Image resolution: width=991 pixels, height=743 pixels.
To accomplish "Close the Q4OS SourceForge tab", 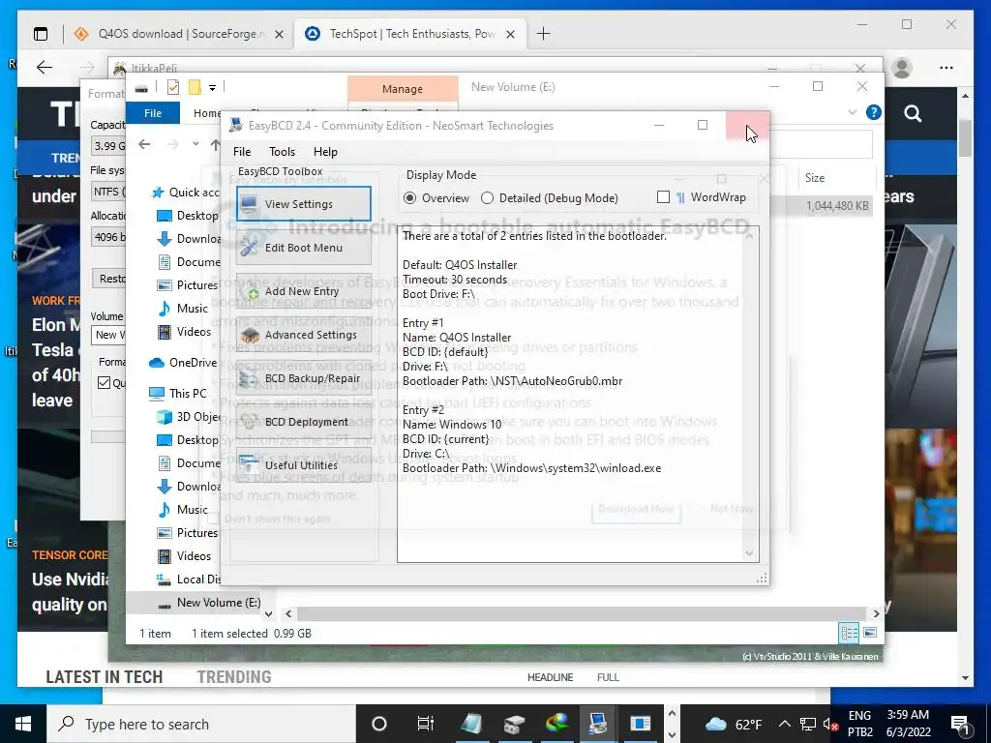I will pos(279,34).
